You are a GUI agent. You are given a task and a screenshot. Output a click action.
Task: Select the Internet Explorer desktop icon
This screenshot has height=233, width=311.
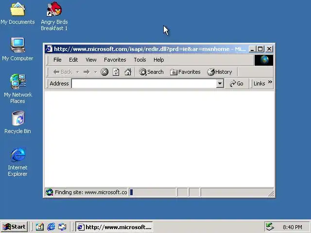[17, 162]
